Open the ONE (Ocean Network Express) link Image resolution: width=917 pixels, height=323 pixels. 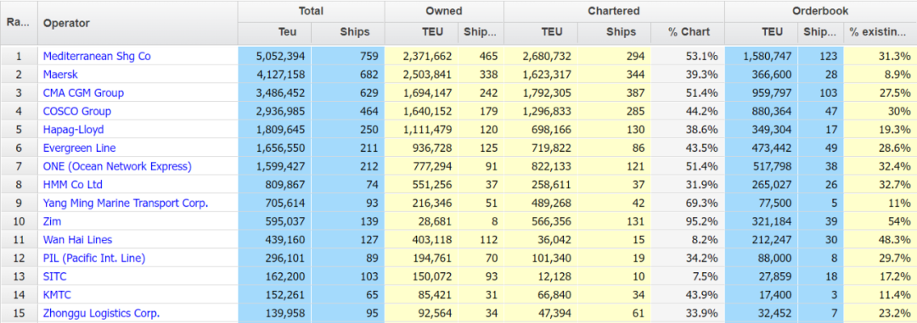117,166
